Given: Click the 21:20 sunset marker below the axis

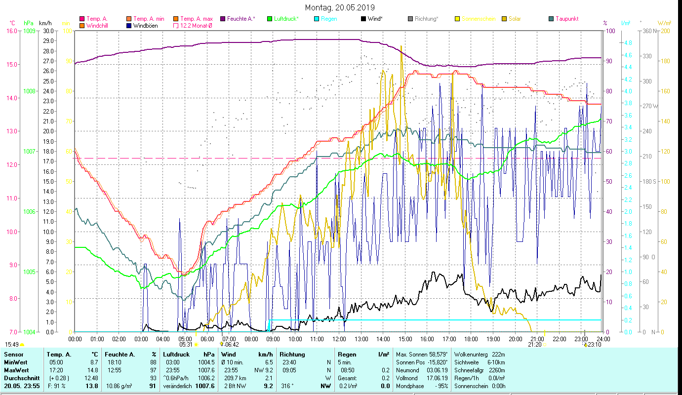Looking at the screenshot, I should [x=534, y=345].
